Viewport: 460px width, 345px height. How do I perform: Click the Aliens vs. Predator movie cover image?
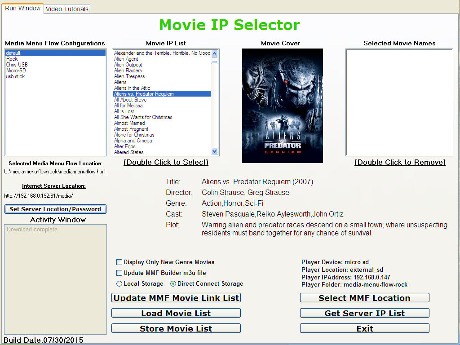pos(283,106)
